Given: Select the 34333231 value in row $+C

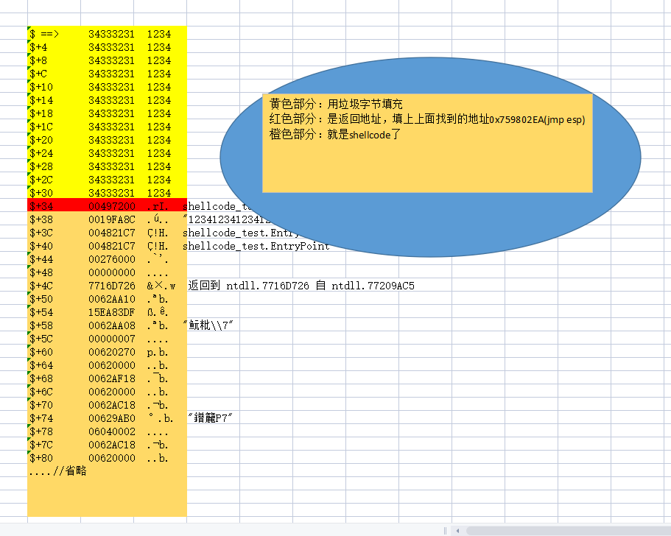Looking at the screenshot, I should point(112,74).
